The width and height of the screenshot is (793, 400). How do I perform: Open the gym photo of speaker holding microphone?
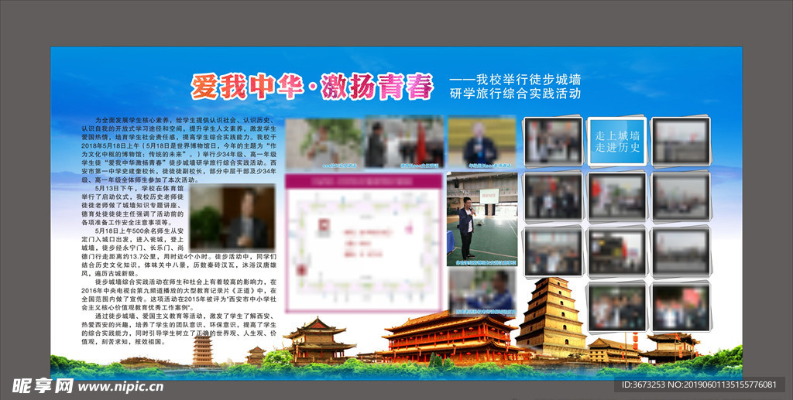482,219
